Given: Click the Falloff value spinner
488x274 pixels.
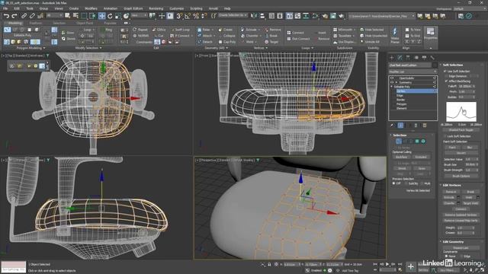Looking at the screenshot, I should 475,86.
